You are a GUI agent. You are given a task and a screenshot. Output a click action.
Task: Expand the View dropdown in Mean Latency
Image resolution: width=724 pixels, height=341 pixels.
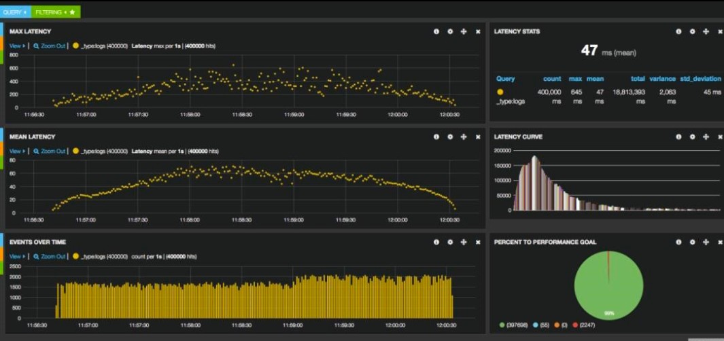point(16,151)
